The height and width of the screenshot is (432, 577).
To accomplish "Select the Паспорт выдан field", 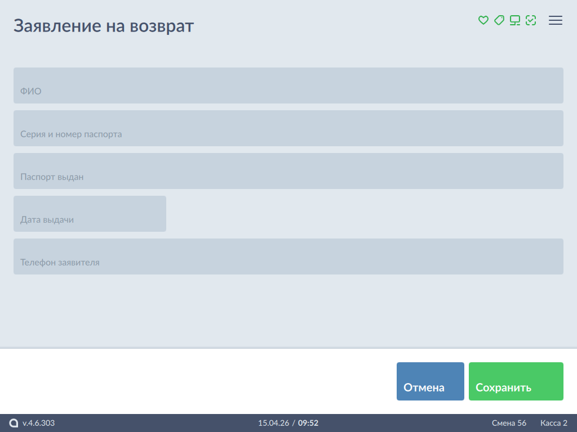I will [288, 171].
